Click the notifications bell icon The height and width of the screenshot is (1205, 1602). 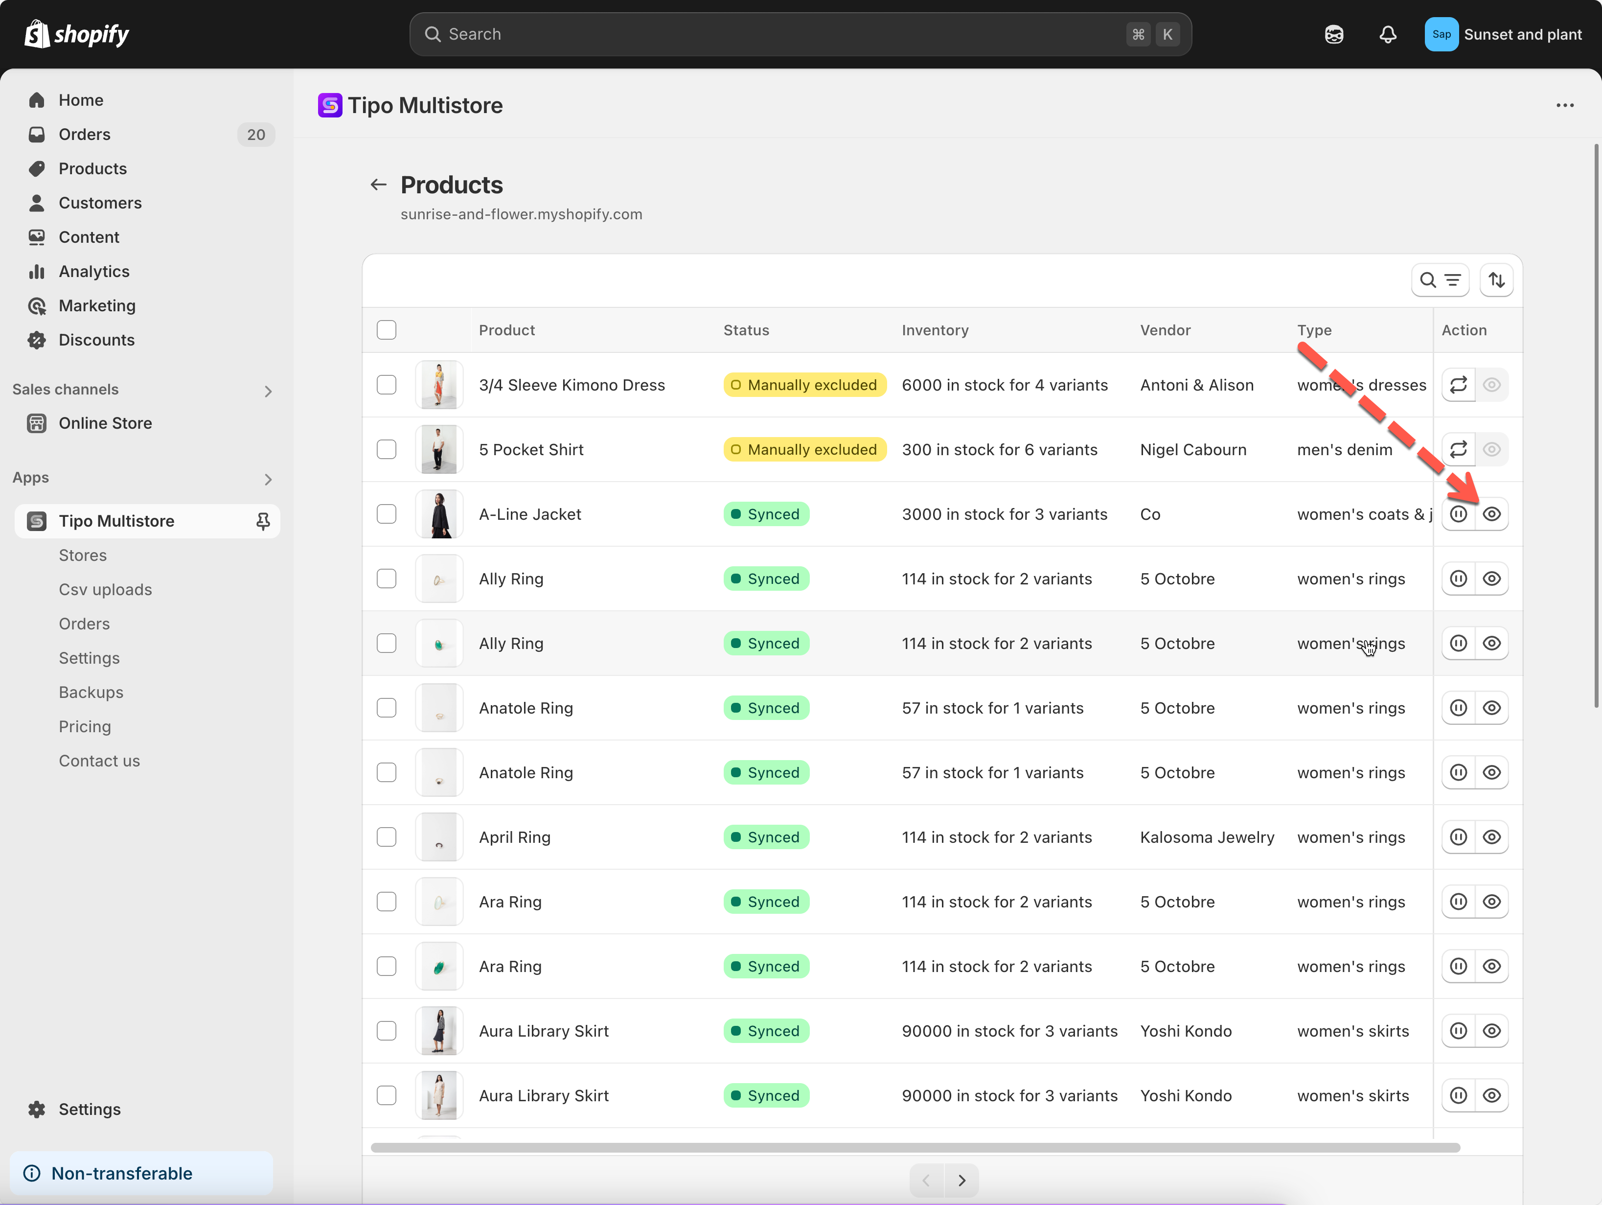tap(1387, 34)
